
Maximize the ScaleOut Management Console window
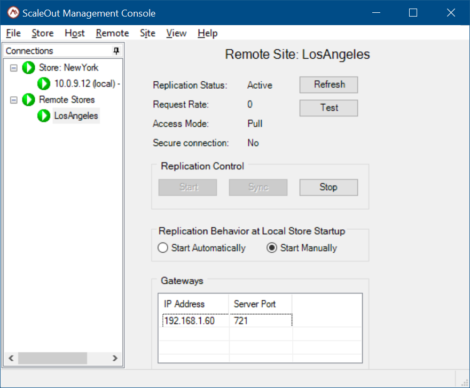(x=413, y=13)
